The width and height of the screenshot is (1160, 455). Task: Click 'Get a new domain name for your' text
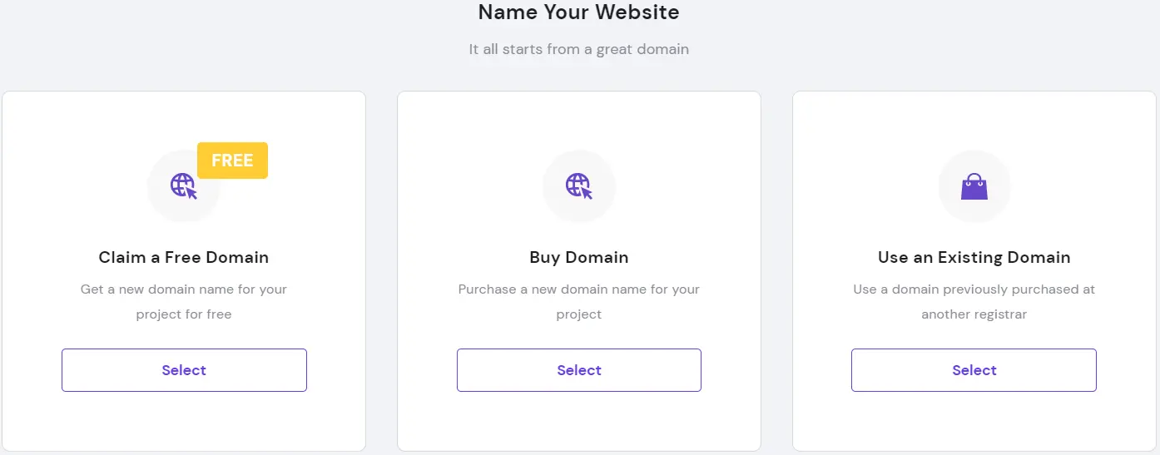coord(184,289)
